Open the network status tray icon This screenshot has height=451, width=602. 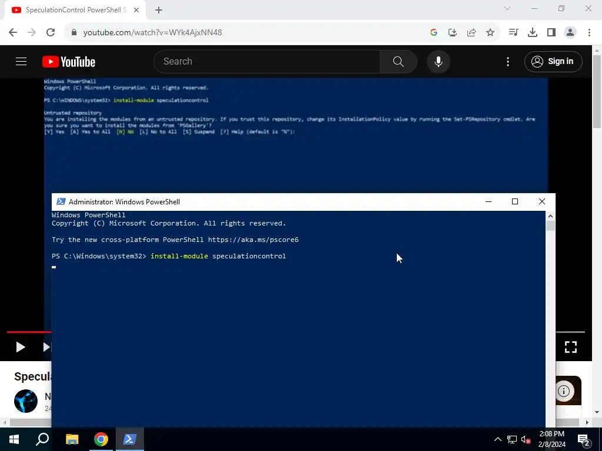point(512,439)
